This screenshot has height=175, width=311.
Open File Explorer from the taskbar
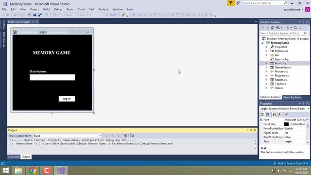(x=18, y=171)
